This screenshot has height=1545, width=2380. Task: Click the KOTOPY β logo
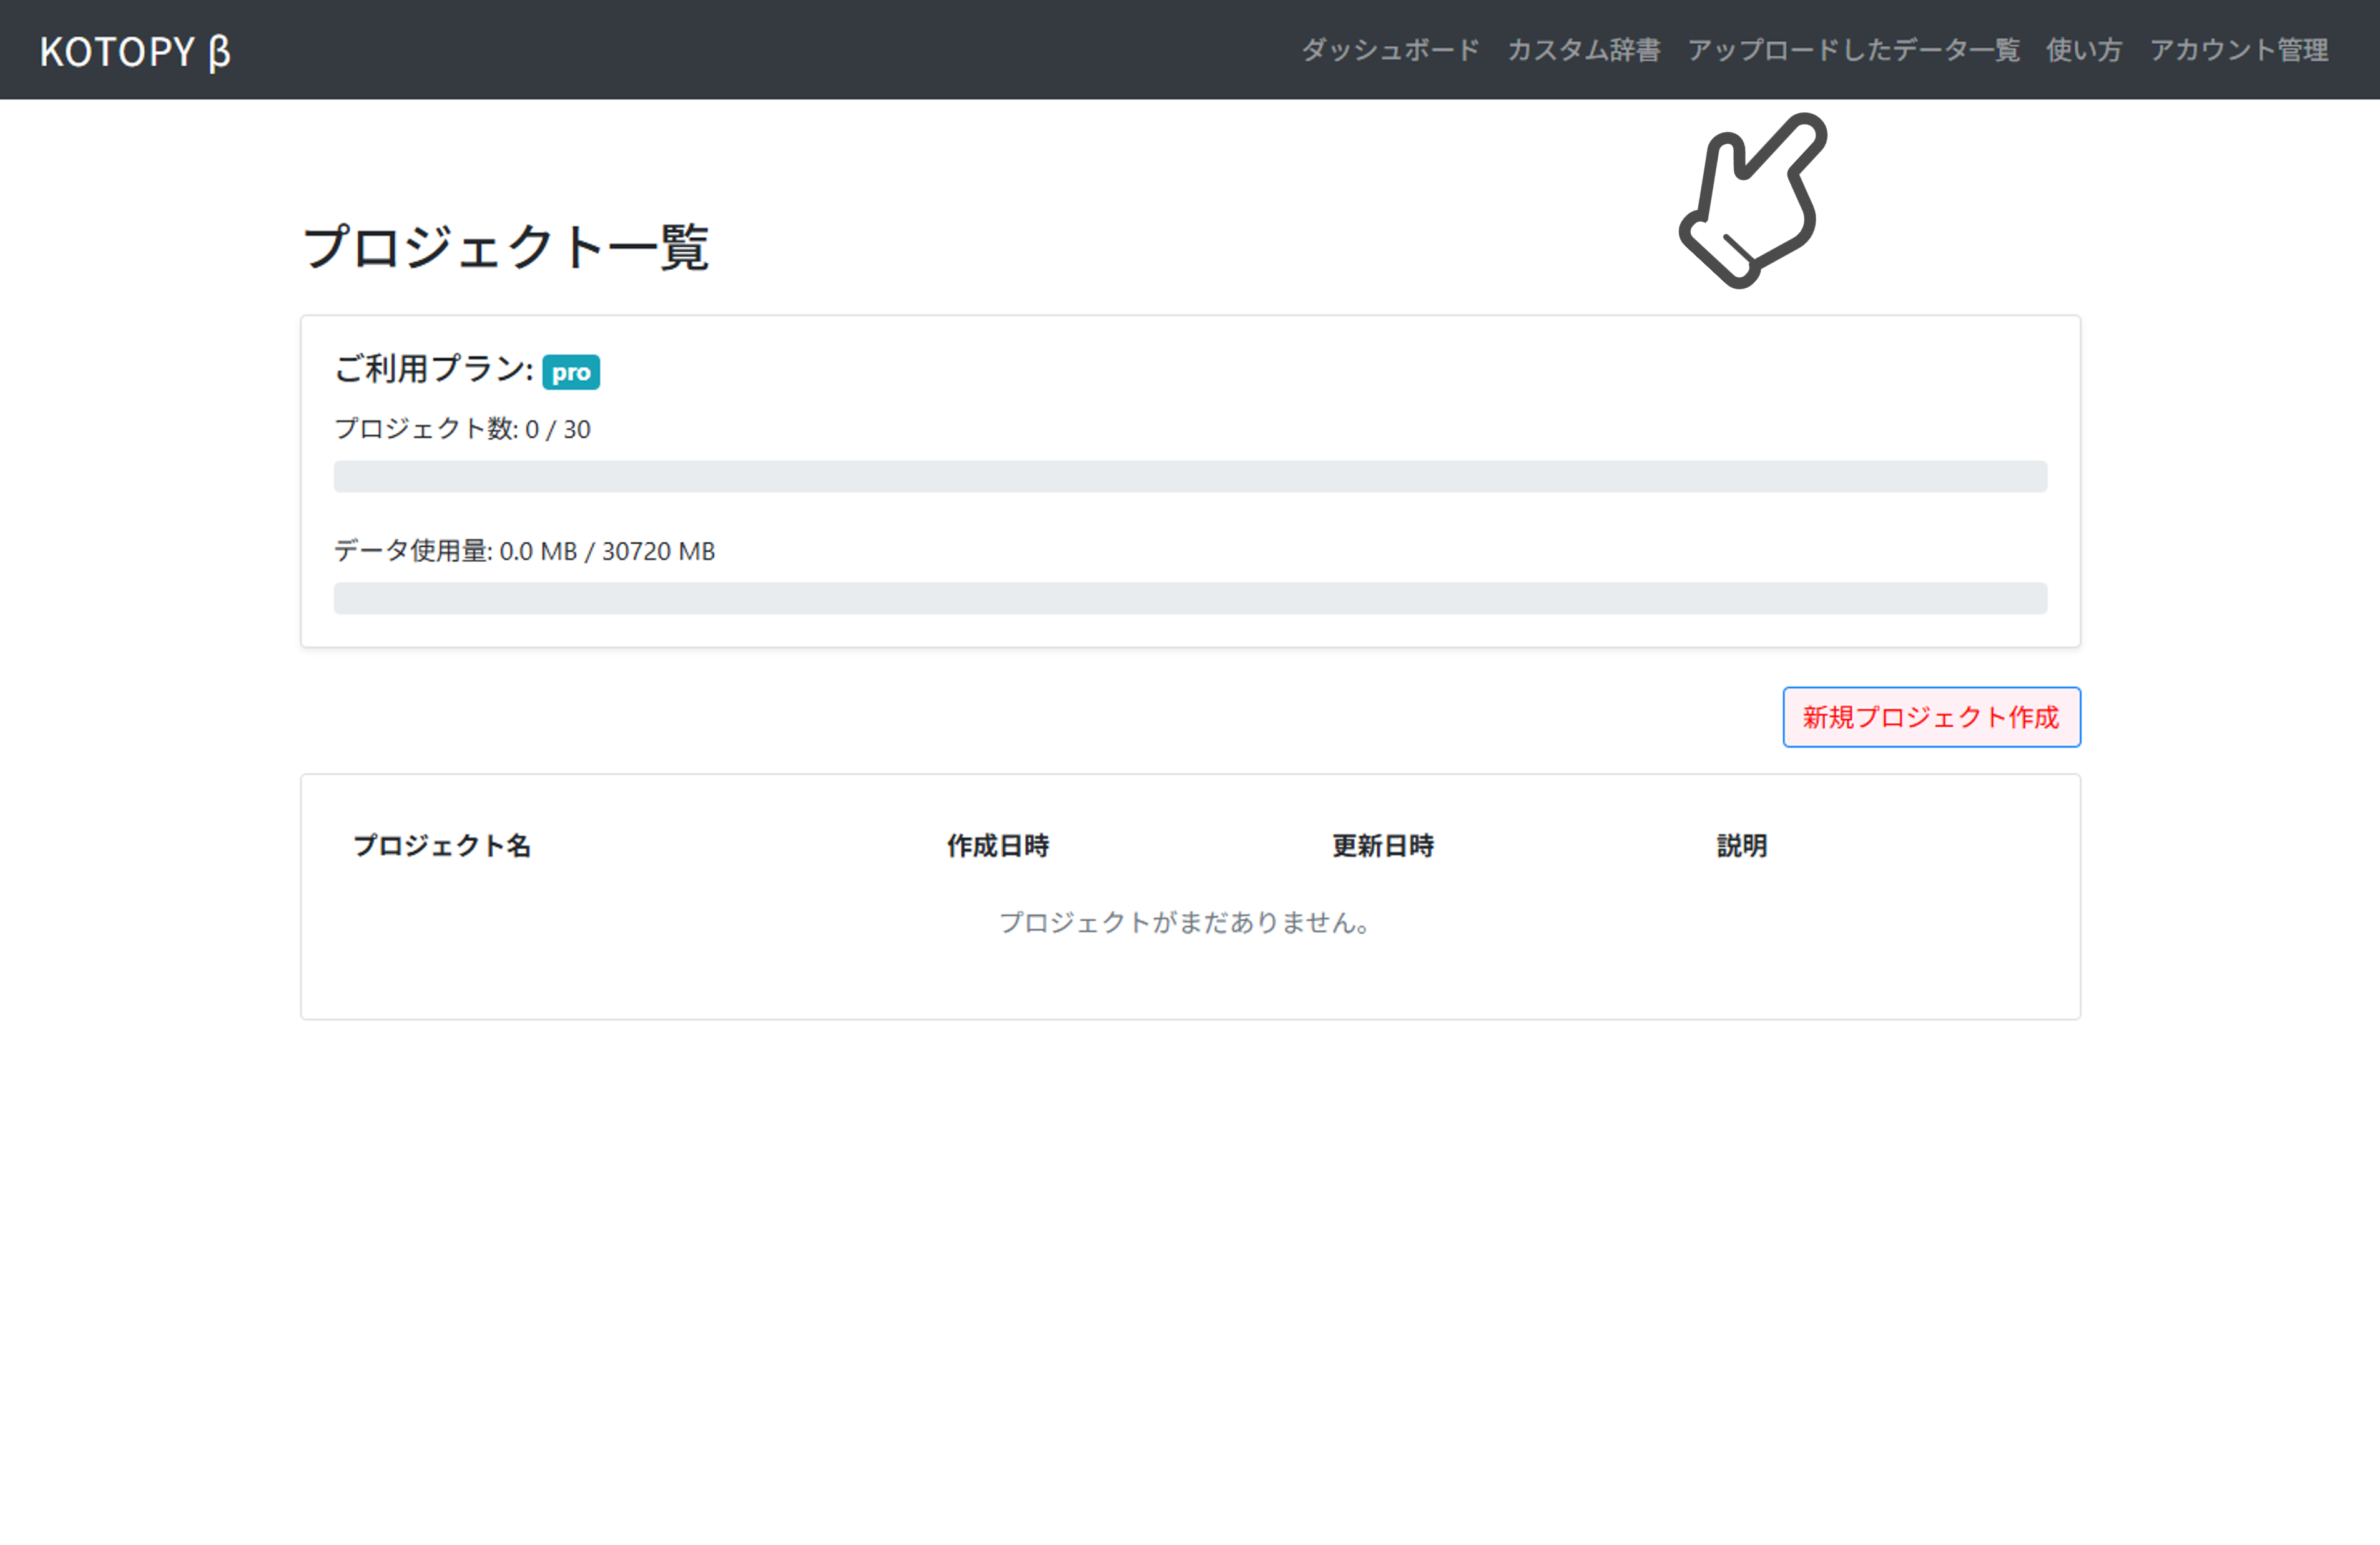pyautogui.click(x=135, y=52)
